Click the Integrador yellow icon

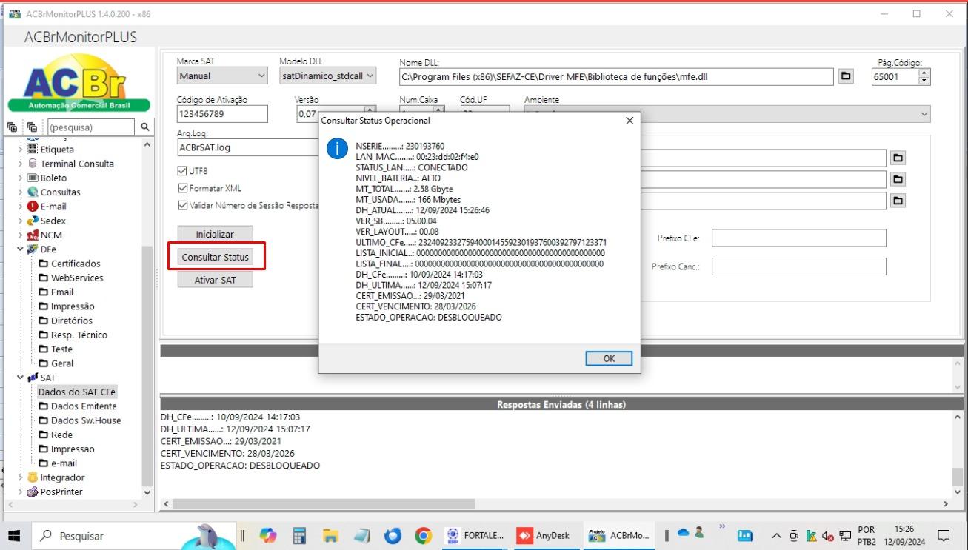(x=33, y=477)
